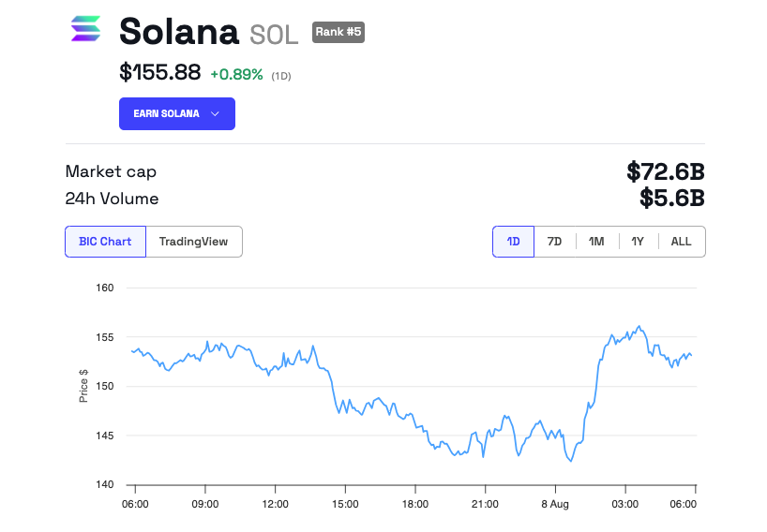
Task: Click the 8 Aug marker on chart axis
Action: point(555,504)
